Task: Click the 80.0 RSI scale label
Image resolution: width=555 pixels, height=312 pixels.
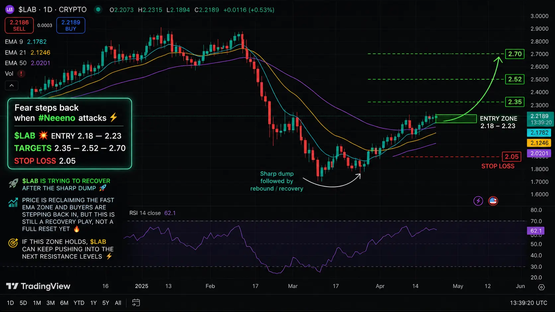Action: pos(536,210)
